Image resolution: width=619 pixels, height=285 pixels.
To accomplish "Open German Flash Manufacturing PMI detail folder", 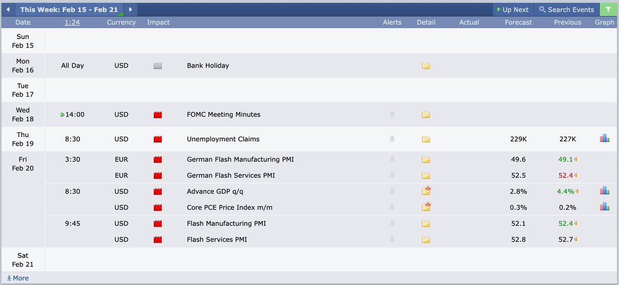I will tap(426, 159).
